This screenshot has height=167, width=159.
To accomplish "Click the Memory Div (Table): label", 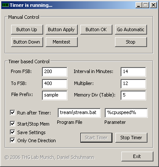I will (95, 95).
